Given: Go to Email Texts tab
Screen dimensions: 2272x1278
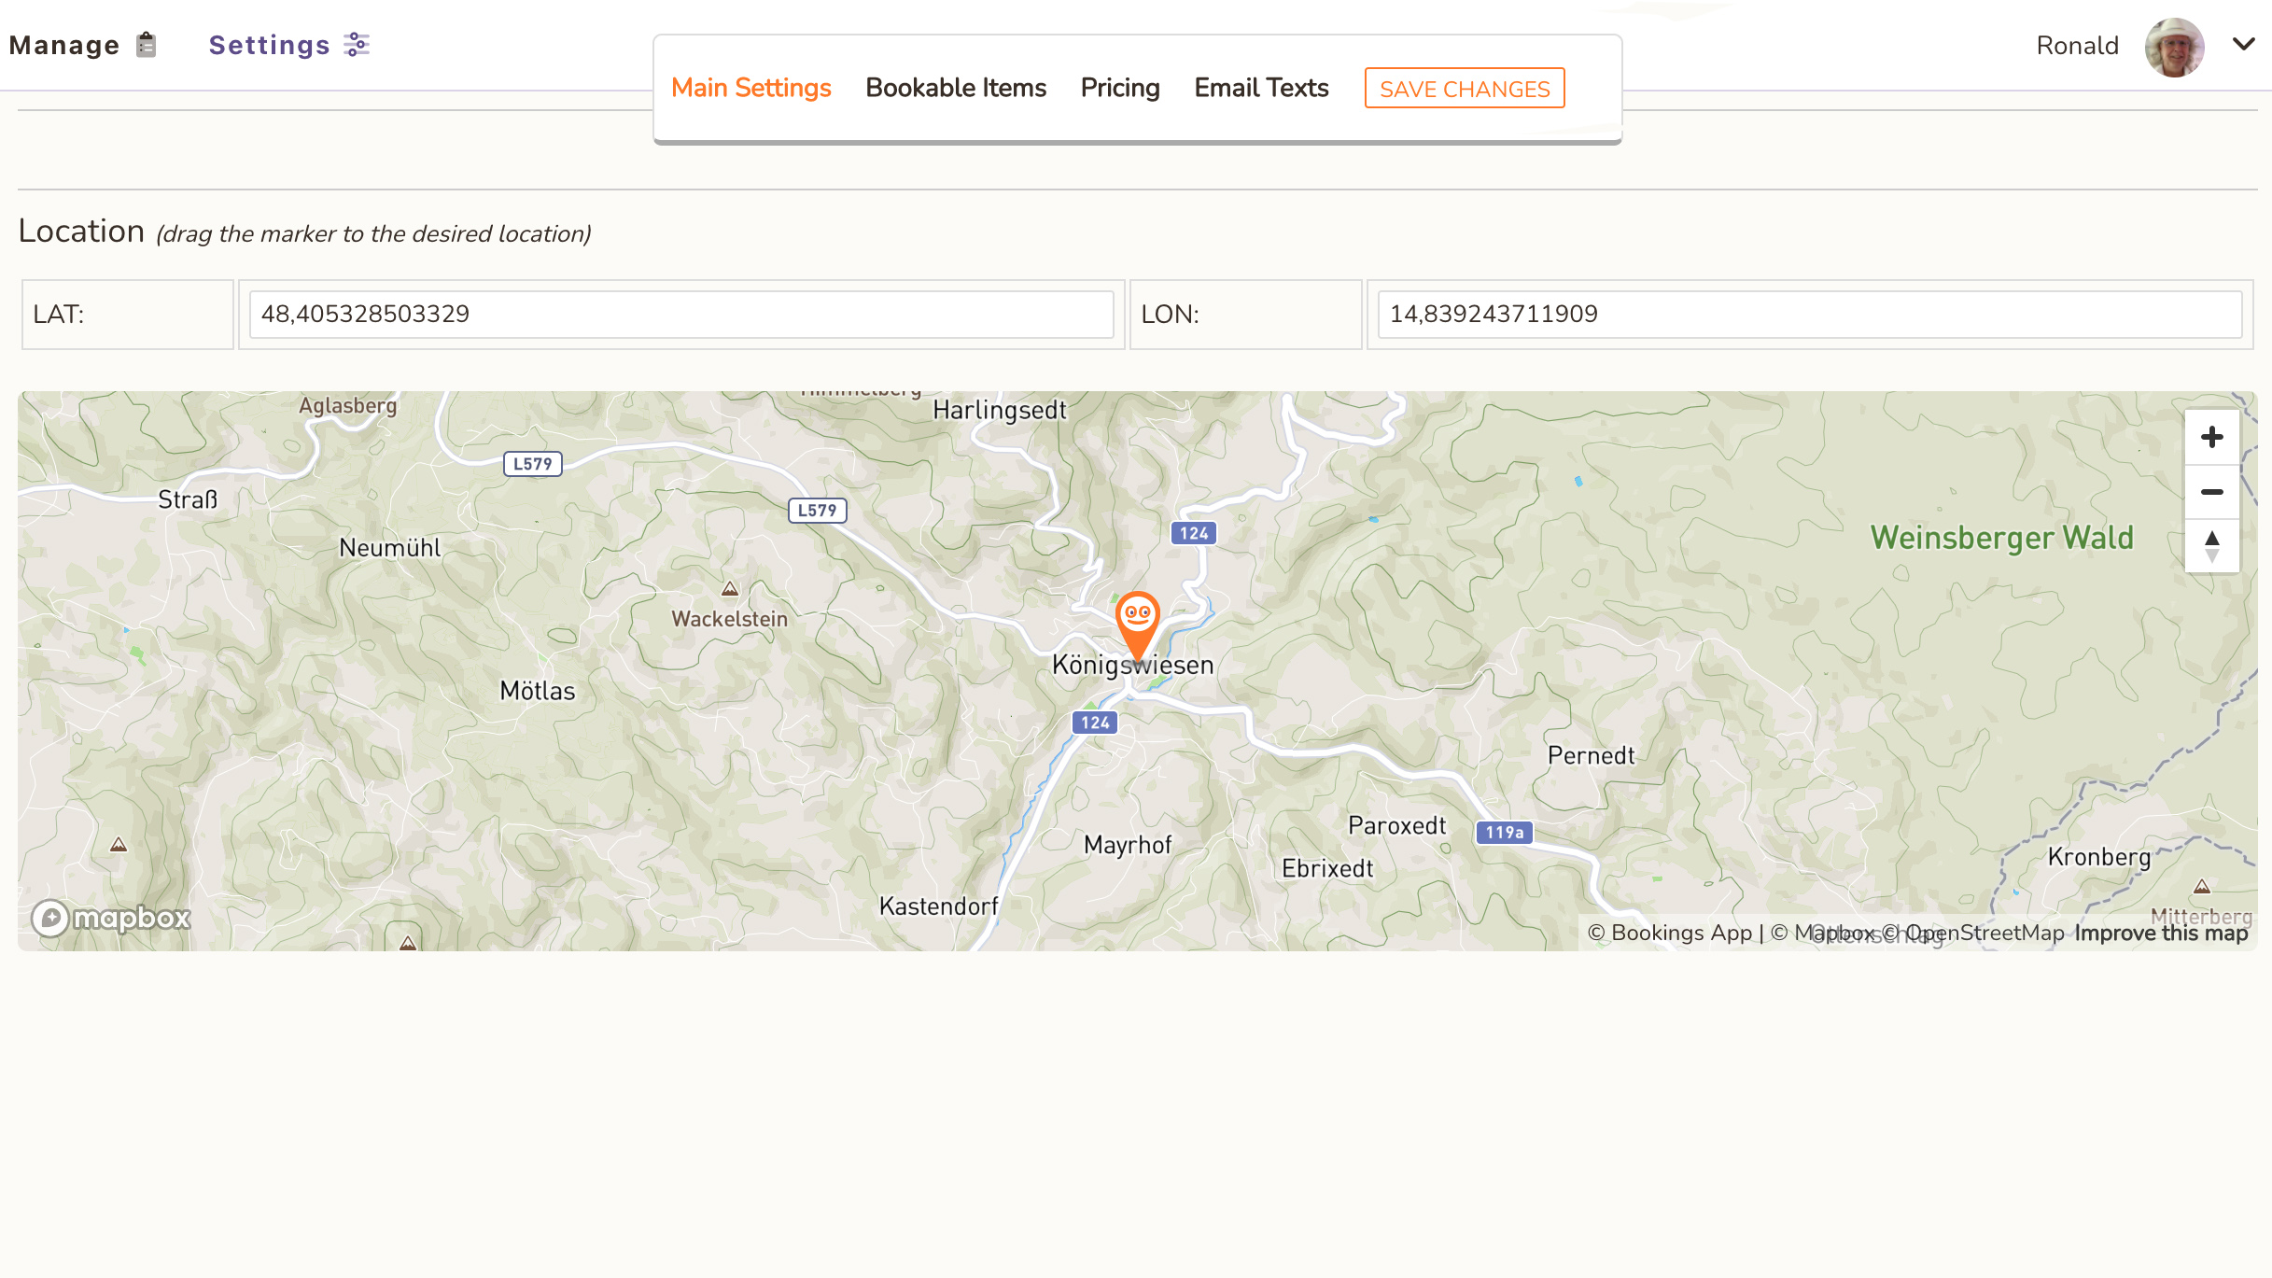Looking at the screenshot, I should tap(1261, 88).
